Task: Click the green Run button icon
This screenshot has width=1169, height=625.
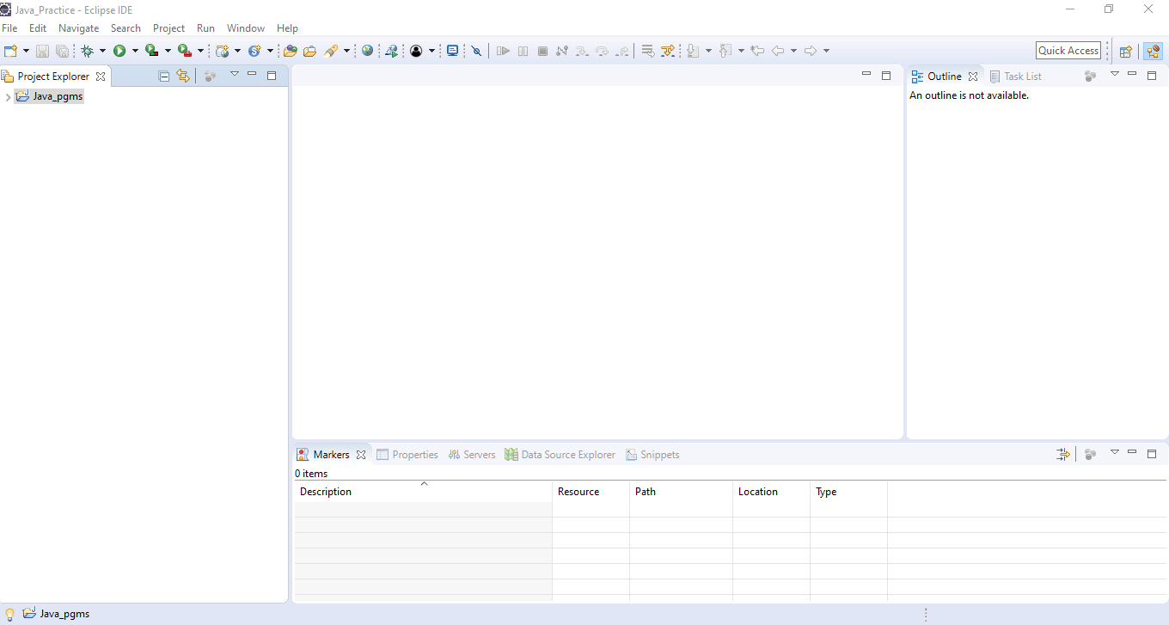Action: (x=119, y=51)
